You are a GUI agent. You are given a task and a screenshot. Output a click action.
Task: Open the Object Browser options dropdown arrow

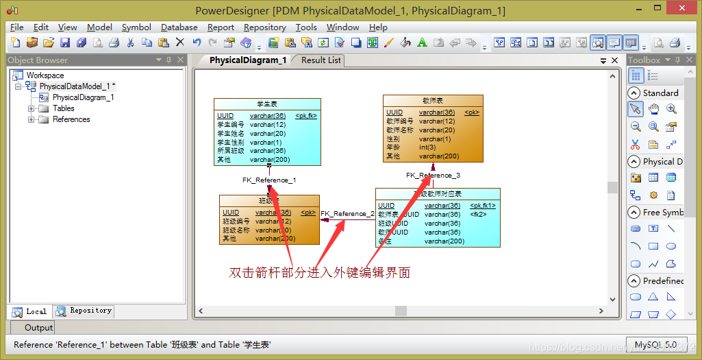pyautogui.click(x=159, y=60)
